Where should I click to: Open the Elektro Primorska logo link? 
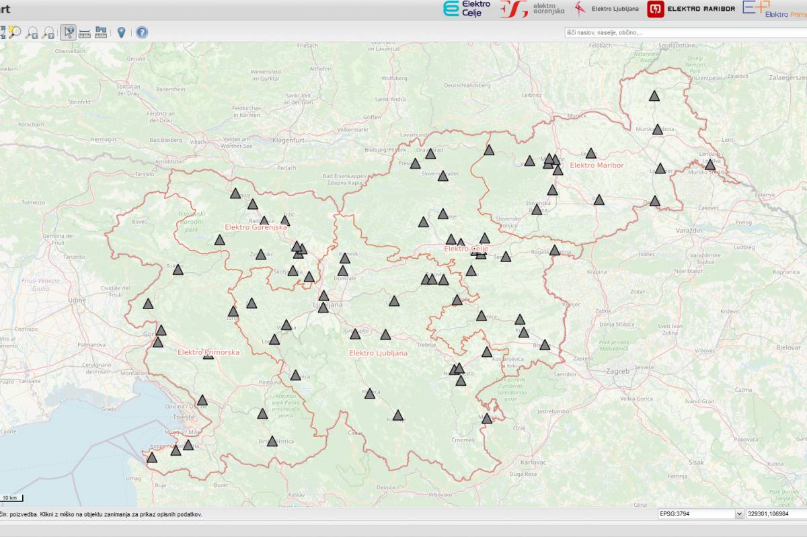pos(775,9)
